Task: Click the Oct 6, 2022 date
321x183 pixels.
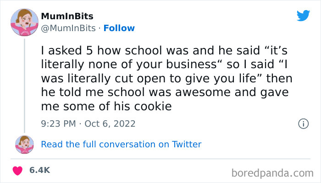Action: click(110, 123)
